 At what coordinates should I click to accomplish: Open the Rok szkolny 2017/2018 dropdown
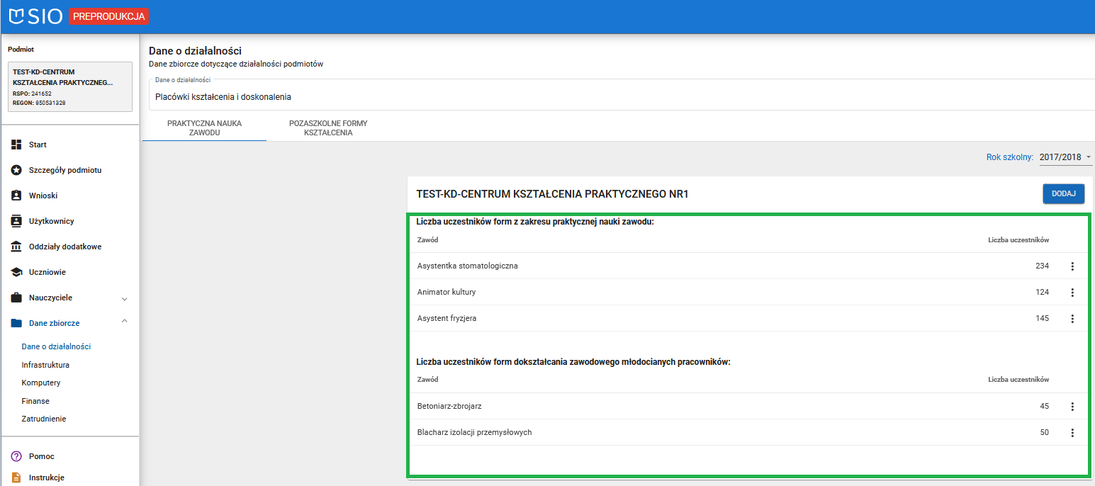tap(1065, 157)
